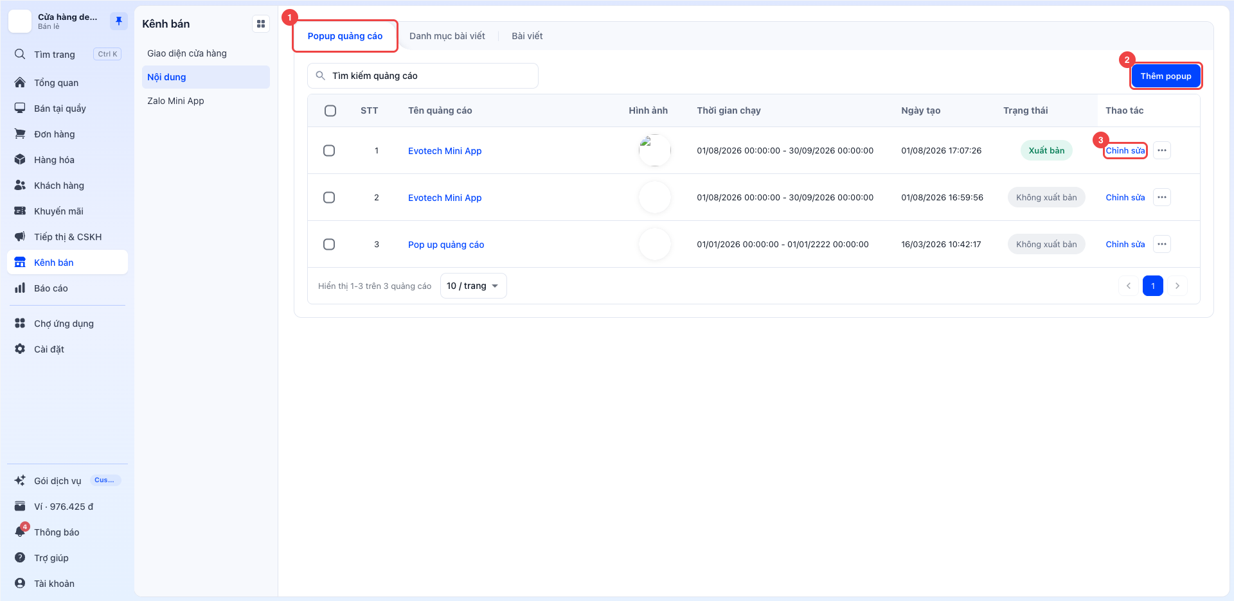Check the box for Pop up quảng cáo row
Image resolution: width=1234 pixels, height=601 pixels.
329,244
